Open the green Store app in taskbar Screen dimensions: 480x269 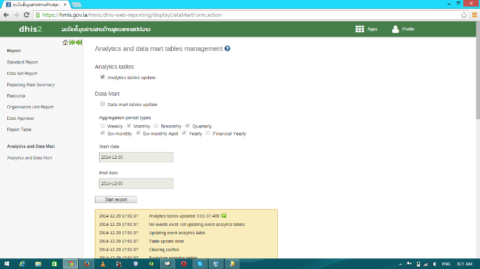[54, 264]
